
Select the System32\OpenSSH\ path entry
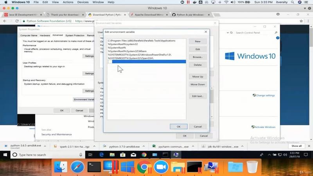(x=146, y=58)
